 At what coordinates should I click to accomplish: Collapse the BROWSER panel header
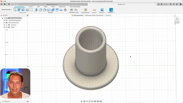[1, 15]
